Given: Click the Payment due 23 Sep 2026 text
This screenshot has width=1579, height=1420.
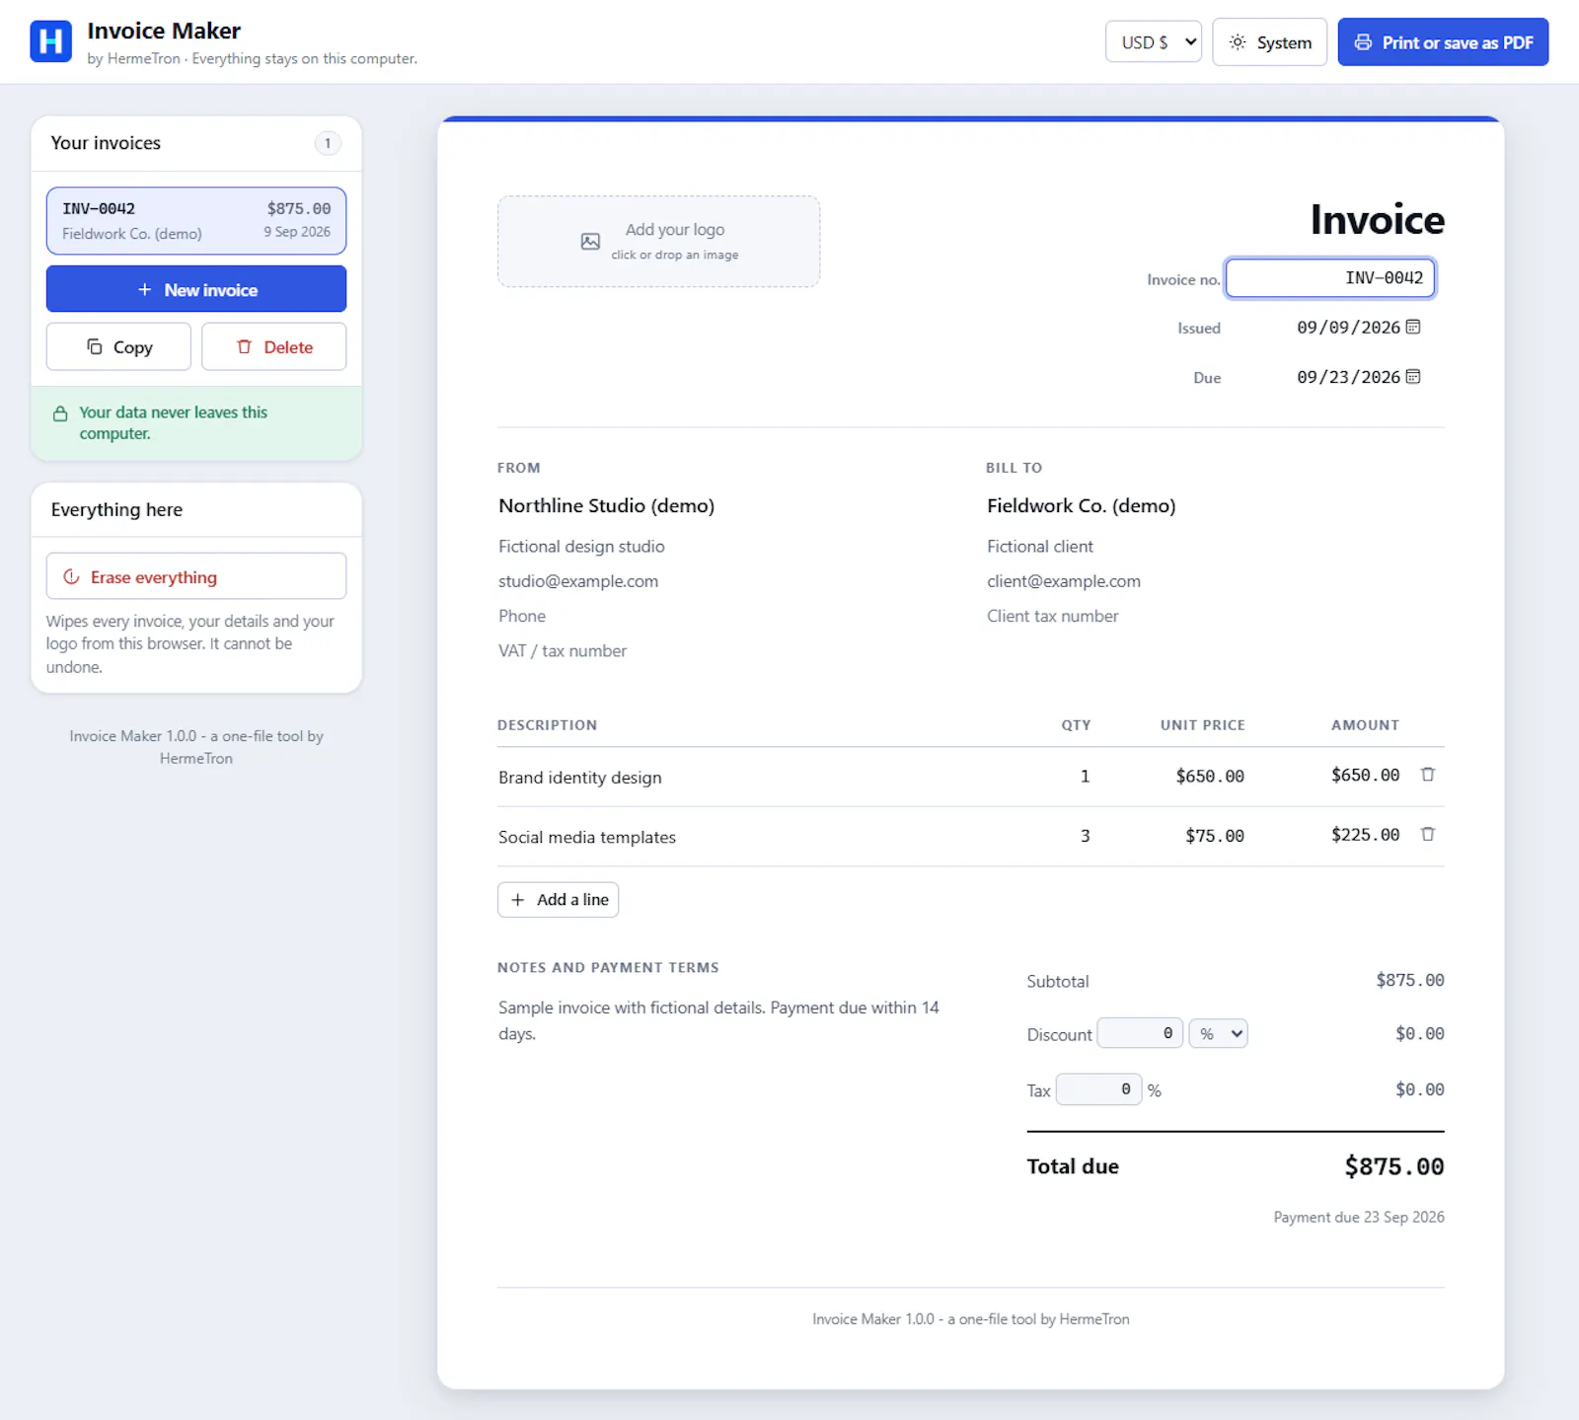Looking at the screenshot, I should 1359,1217.
